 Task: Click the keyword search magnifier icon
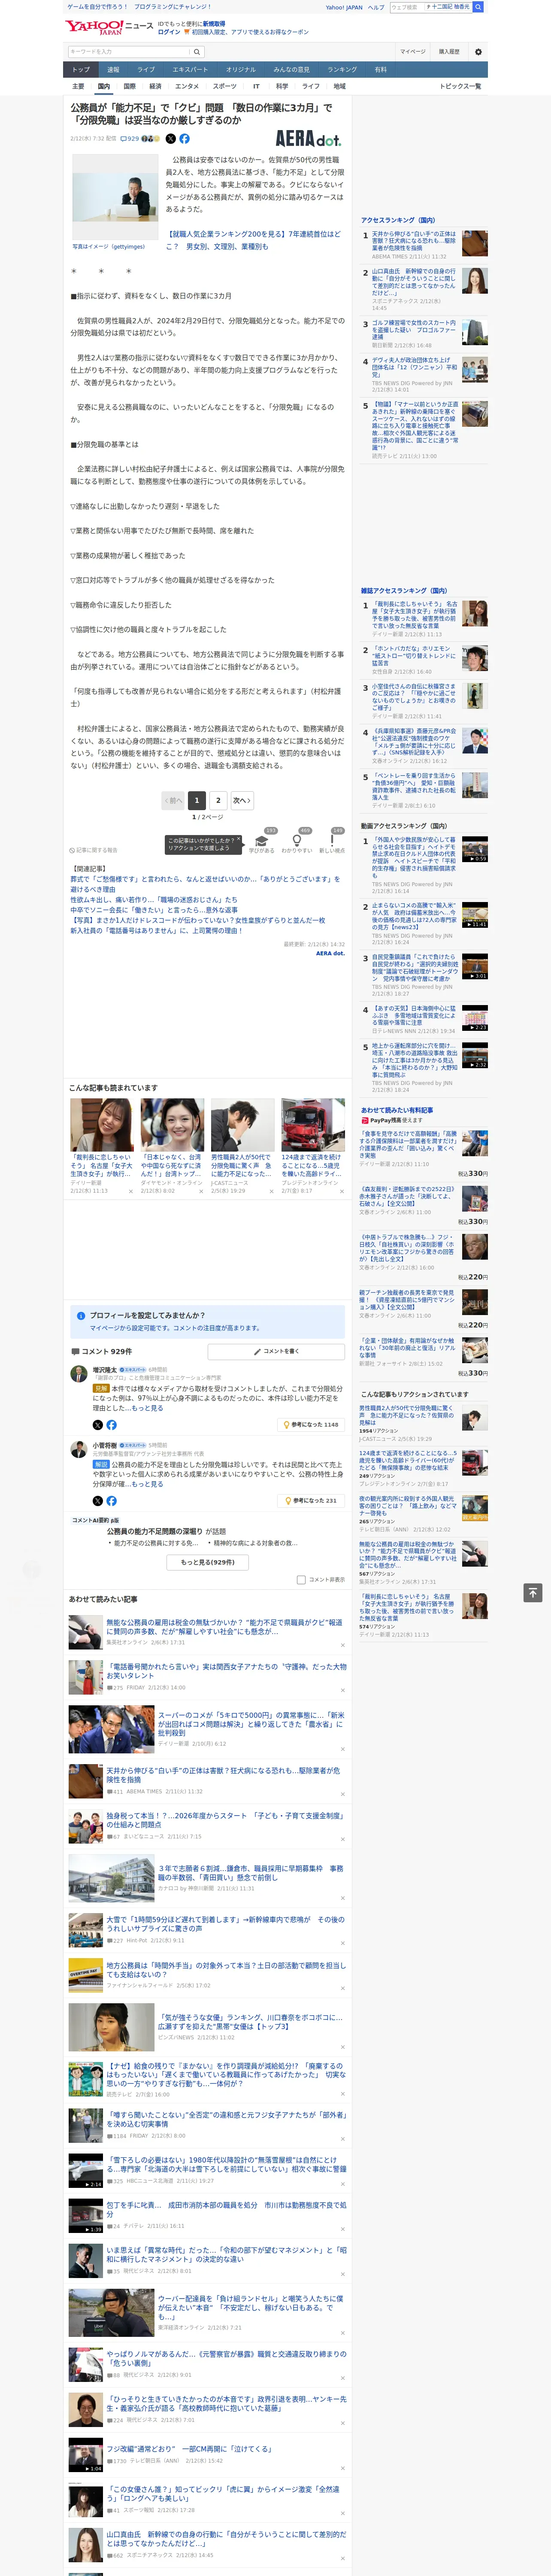(x=197, y=52)
